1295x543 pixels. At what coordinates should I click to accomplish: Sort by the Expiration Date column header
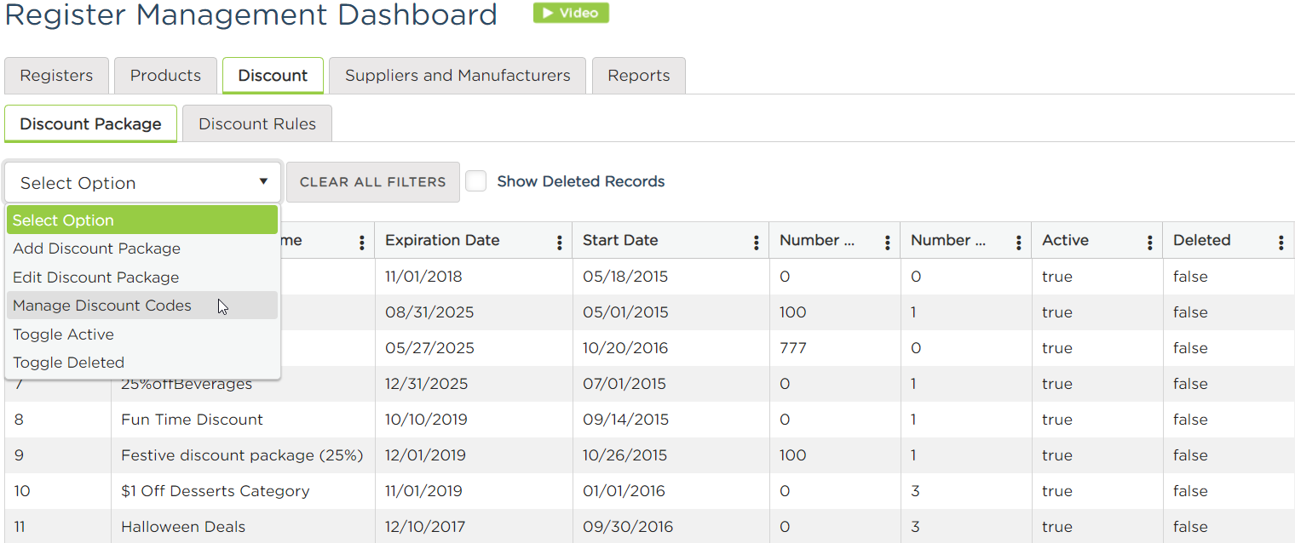pyautogui.click(x=442, y=240)
